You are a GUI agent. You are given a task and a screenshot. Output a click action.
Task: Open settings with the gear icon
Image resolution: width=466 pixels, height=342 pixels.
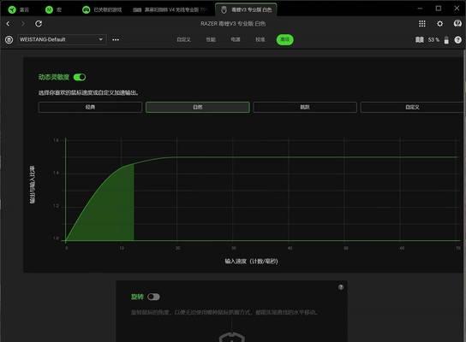[439, 23]
